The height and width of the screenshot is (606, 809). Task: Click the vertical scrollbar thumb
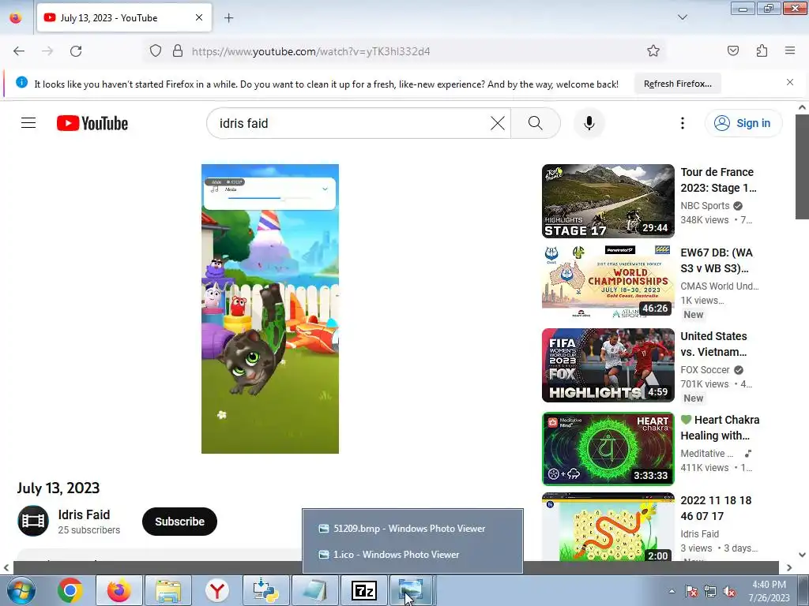pyautogui.click(x=802, y=166)
